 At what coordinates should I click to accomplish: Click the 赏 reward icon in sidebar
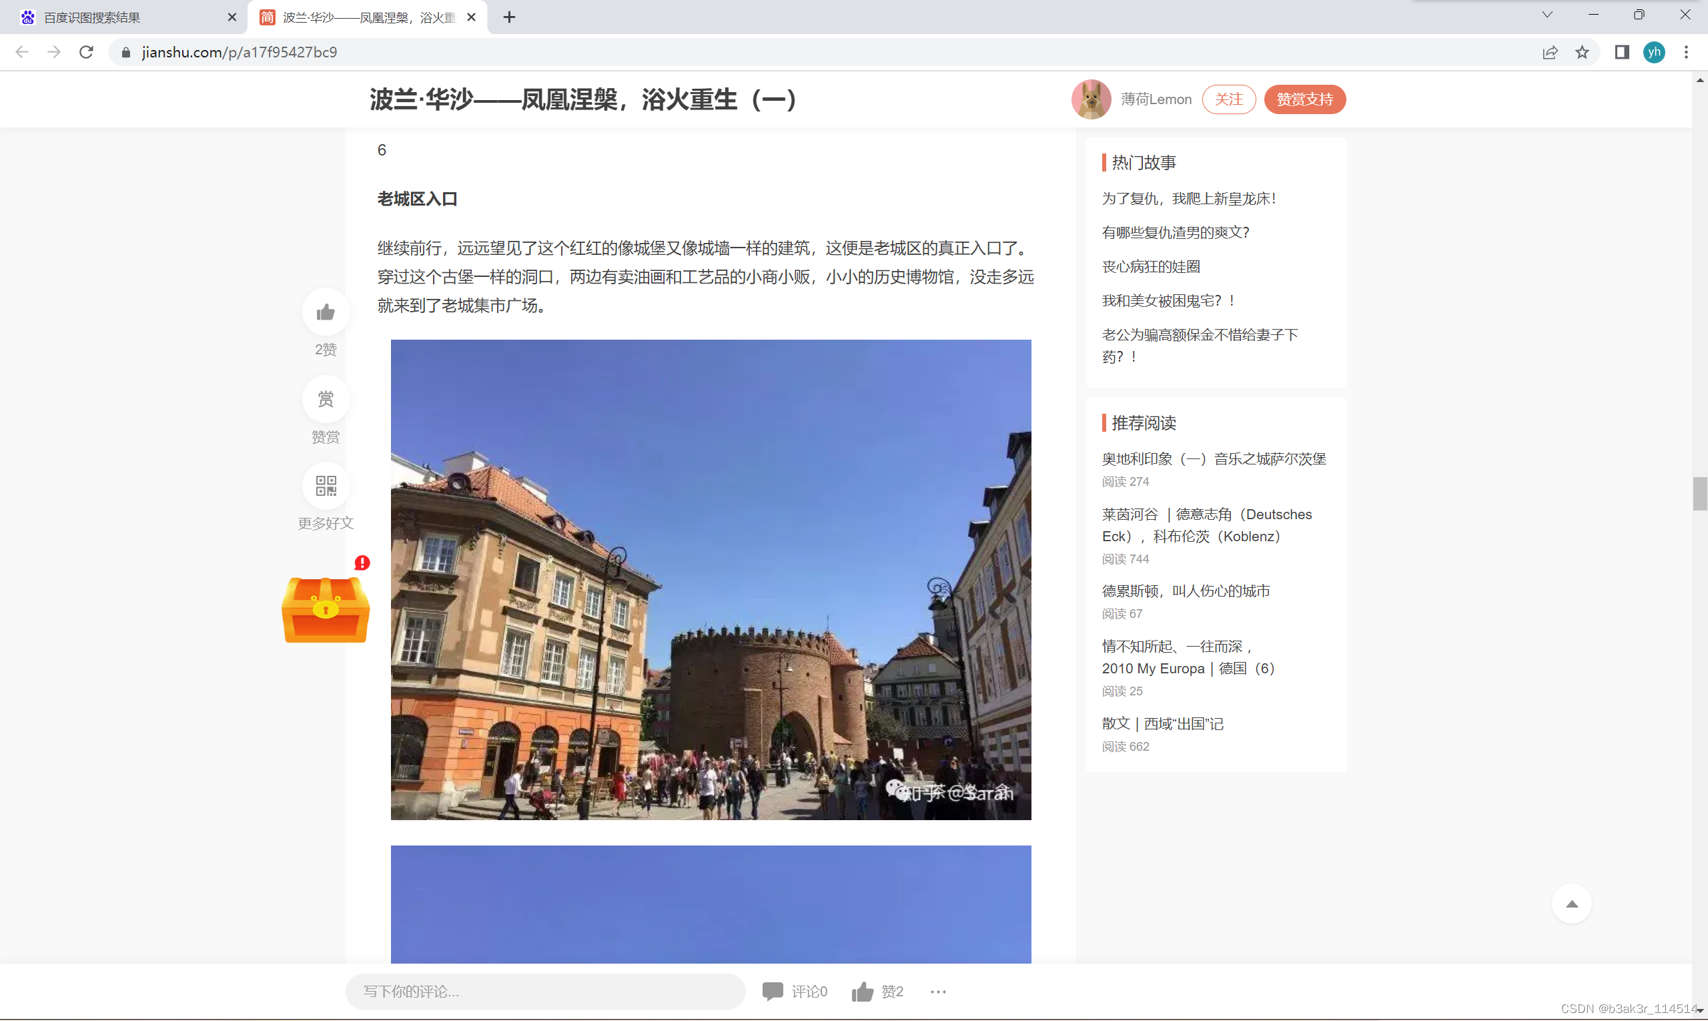point(326,399)
